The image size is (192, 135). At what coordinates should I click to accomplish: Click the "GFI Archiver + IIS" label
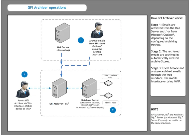(x=59, y=104)
